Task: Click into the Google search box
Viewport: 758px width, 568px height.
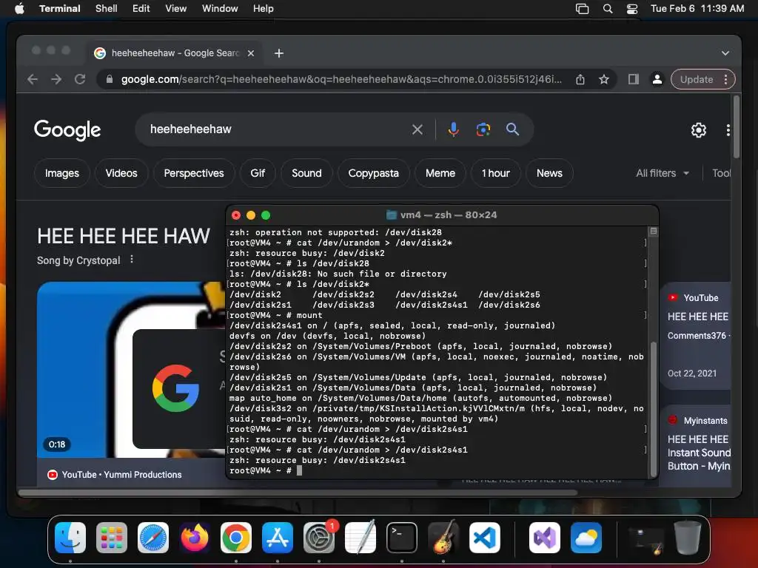Action: coord(275,129)
